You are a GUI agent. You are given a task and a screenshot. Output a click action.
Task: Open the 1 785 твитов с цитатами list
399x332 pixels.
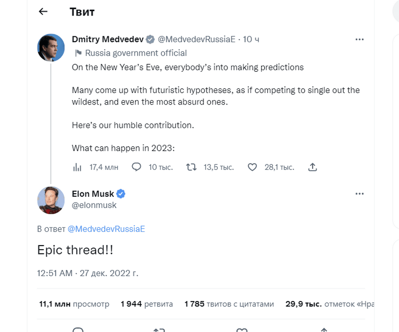pos(229,304)
